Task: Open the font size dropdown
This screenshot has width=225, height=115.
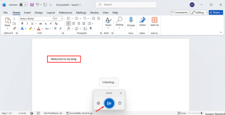Action: tap(62, 19)
